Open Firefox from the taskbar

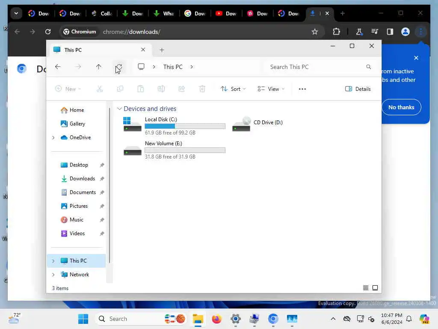point(216,319)
